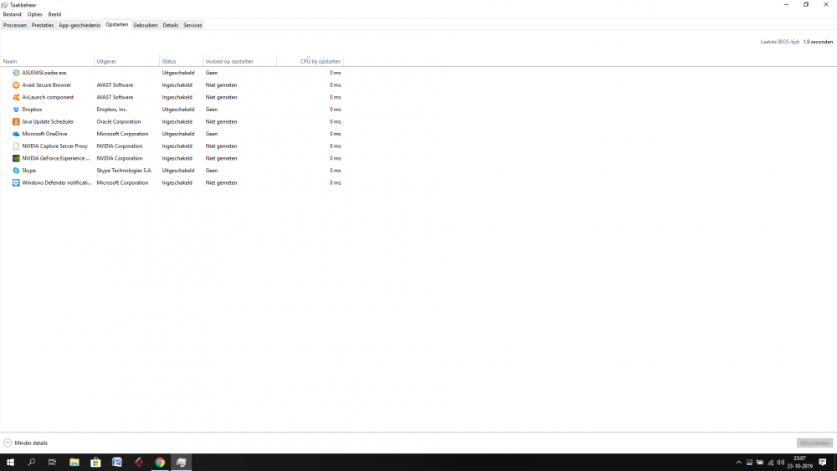This screenshot has height=471, width=837.
Task: Select the Oracle Corporation publisher cell
Action: pos(119,121)
